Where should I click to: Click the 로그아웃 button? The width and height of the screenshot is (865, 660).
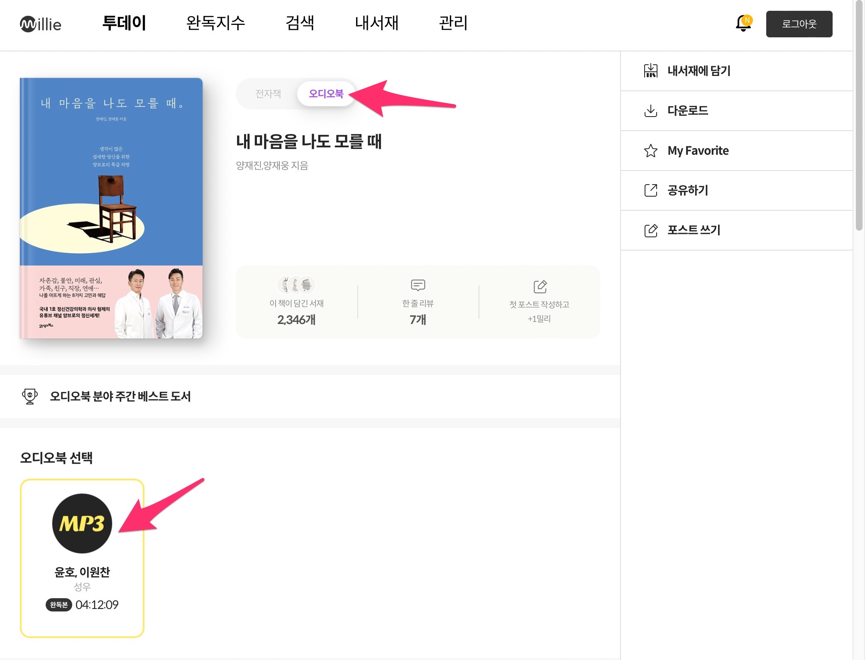tap(799, 24)
